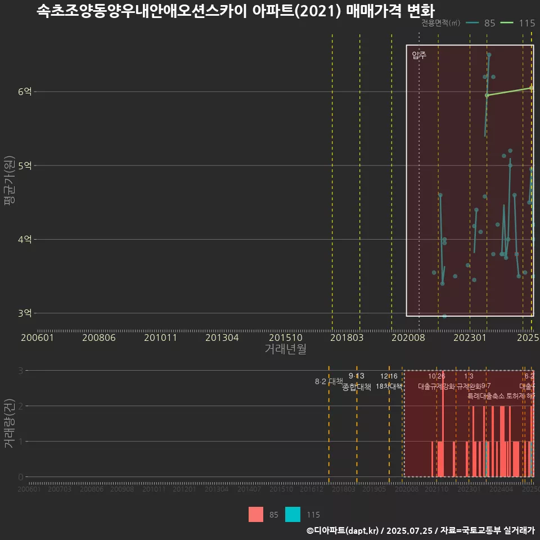Click the 6억 y-axis label

pyautogui.click(x=25, y=92)
